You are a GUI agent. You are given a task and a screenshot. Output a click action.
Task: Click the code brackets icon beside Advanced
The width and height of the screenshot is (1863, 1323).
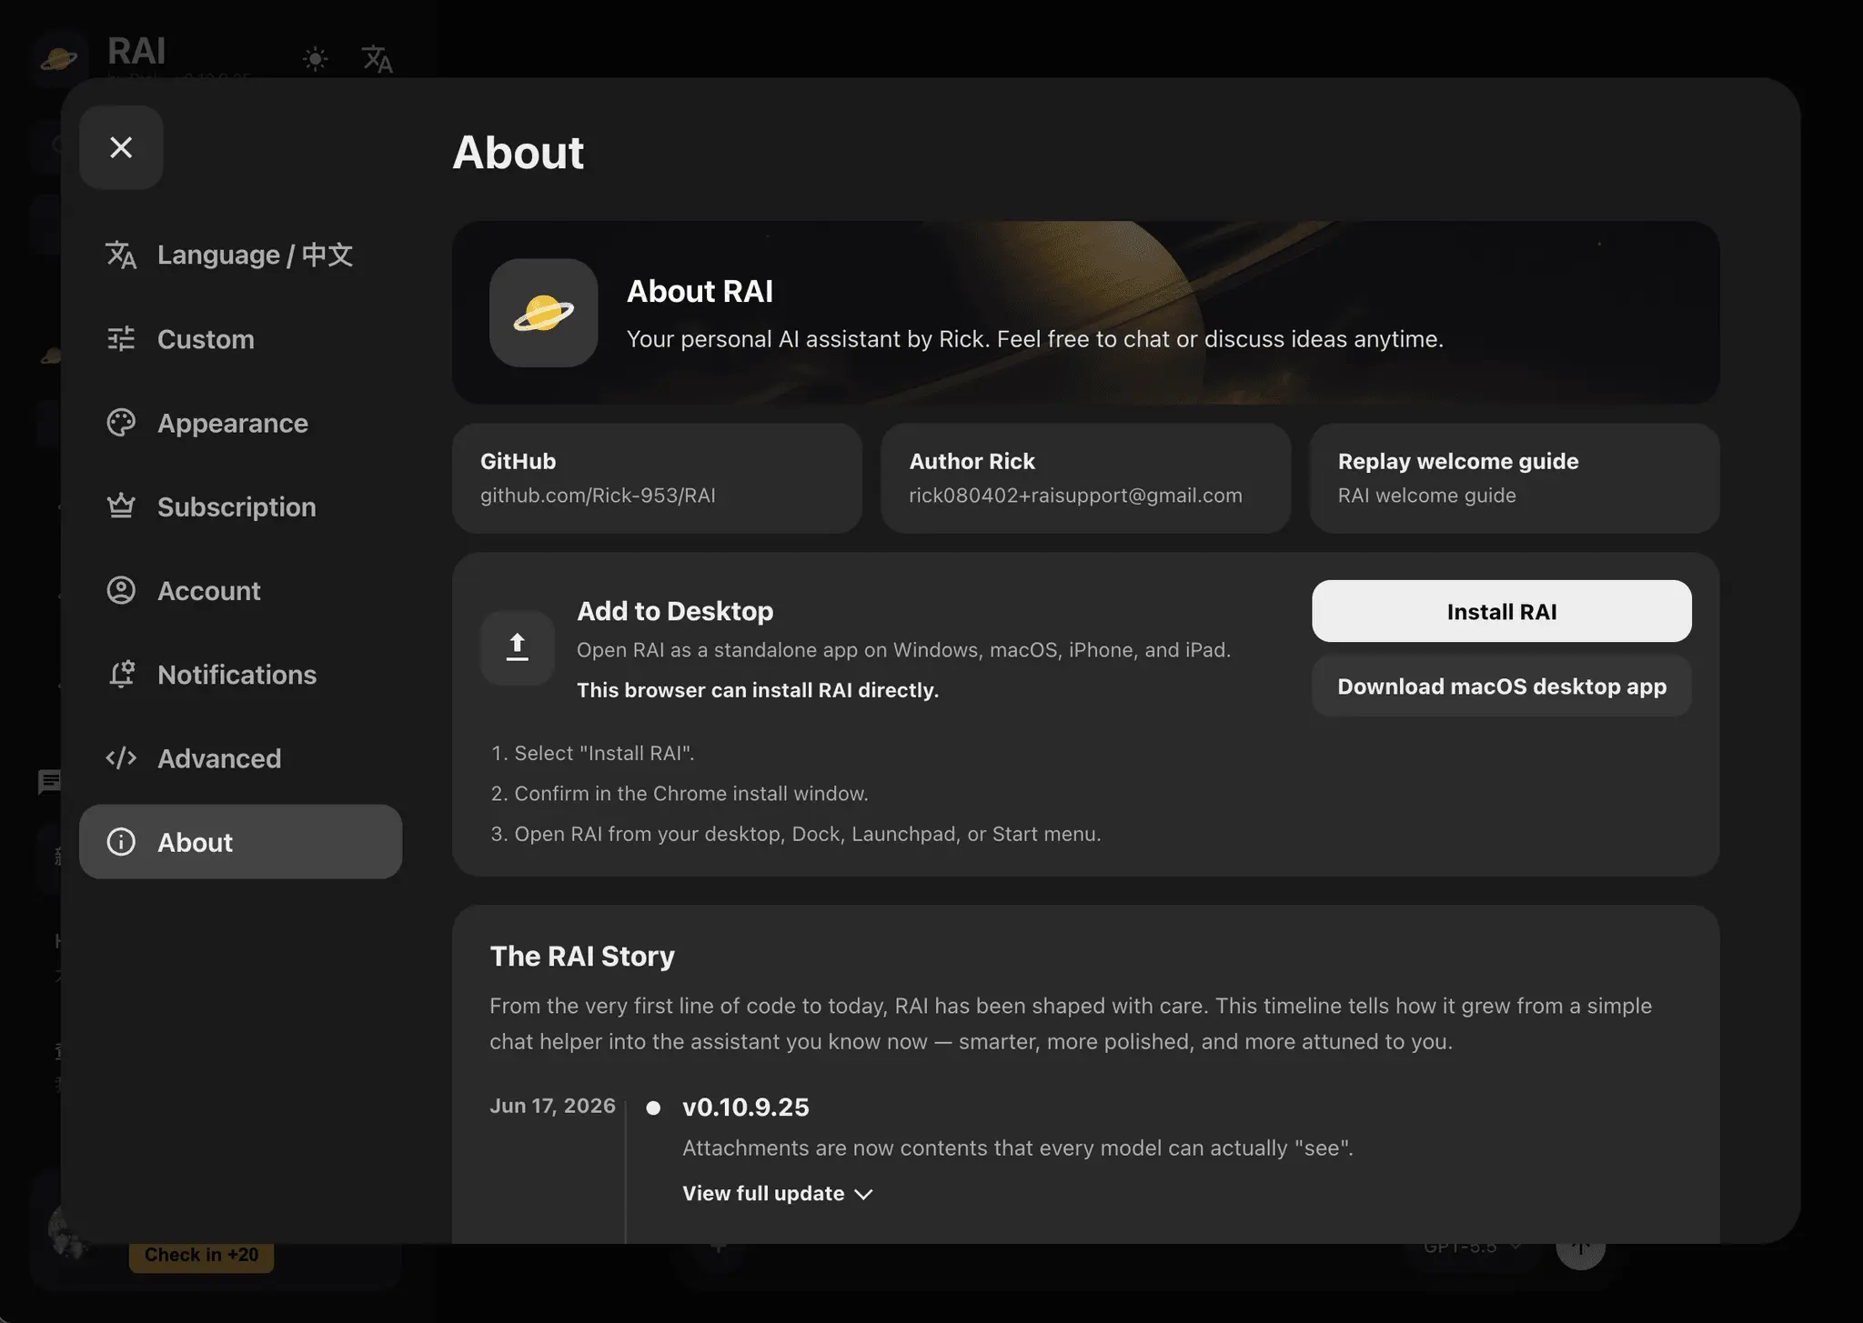click(121, 757)
